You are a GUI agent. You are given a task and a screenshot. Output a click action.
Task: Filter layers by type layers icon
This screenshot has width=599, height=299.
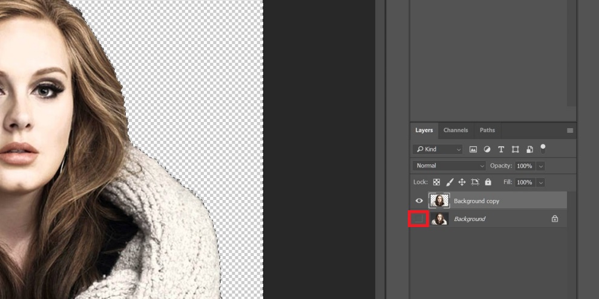click(x=501, y=150)
